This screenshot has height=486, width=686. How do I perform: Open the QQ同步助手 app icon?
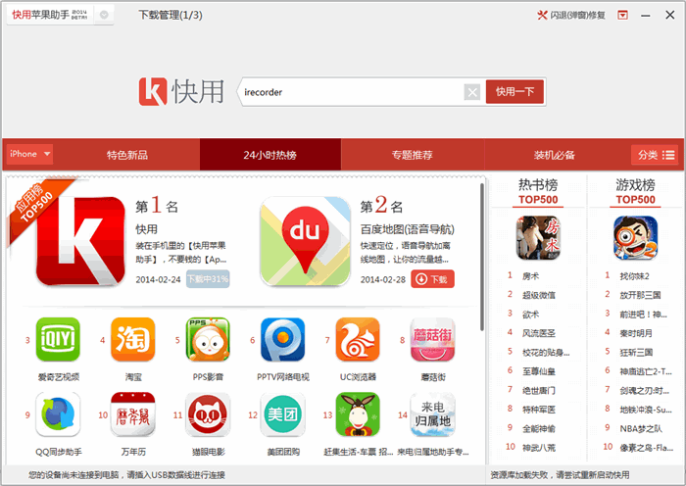(x=58, y=414)
